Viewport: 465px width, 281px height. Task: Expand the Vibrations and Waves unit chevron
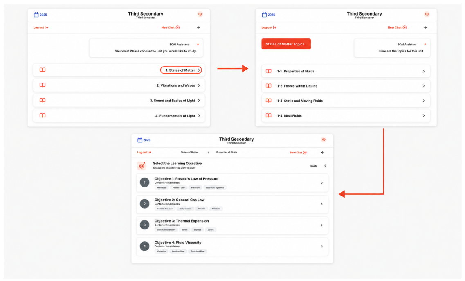click(199, 85)
